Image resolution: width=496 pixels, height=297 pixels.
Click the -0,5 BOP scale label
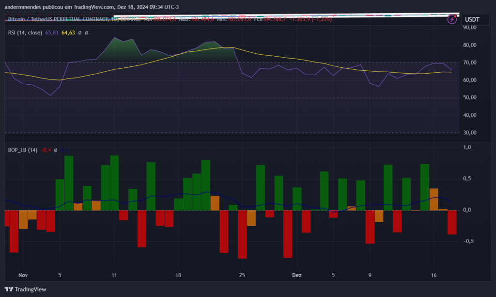point(468,241)
